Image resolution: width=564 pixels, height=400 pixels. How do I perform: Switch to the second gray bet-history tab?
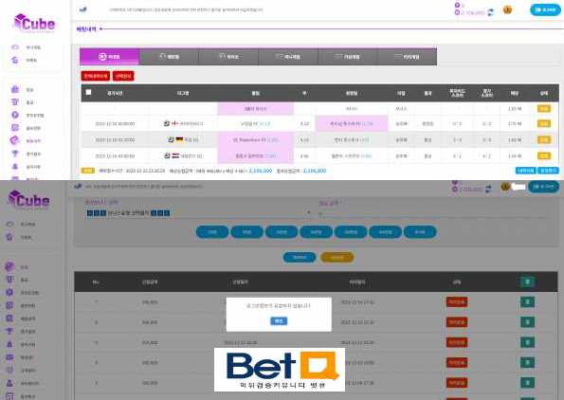[x=169, y=57]
